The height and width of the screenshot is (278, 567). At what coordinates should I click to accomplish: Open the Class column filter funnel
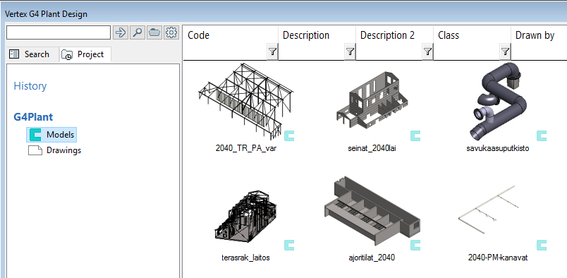click(505, 52)
